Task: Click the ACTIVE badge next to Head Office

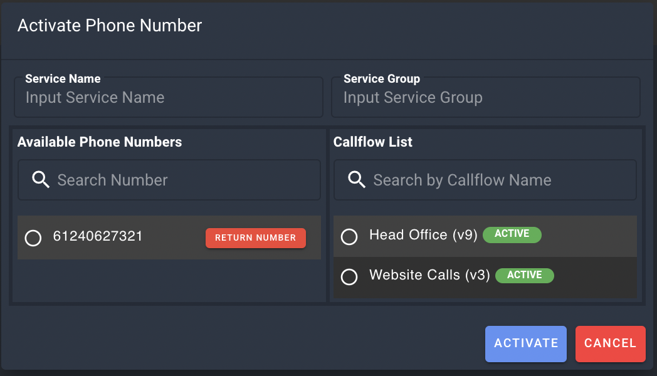Action: point(512,234)
